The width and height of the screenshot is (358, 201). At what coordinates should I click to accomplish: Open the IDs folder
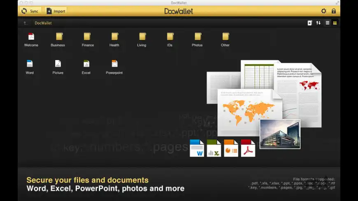[x=170, y=40]
